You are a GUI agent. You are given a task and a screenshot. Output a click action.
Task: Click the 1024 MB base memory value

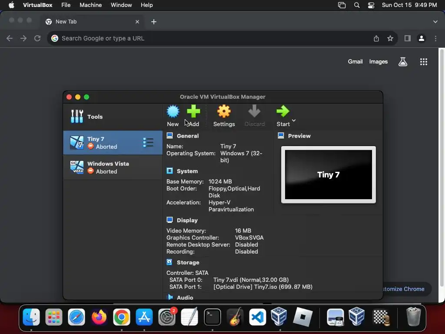coord(220,181)
